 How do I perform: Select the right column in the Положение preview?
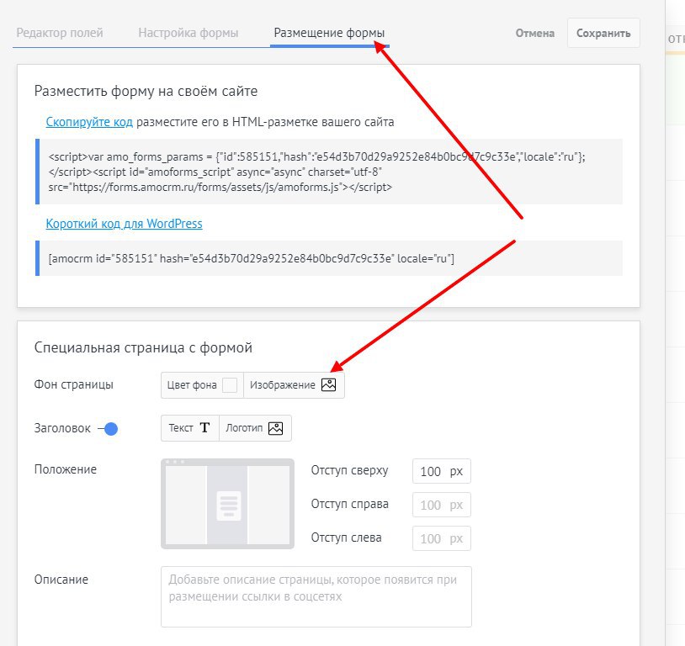coord(268,505)
